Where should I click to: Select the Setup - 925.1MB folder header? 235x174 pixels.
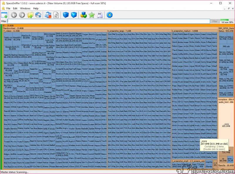[x=226, y=31]
